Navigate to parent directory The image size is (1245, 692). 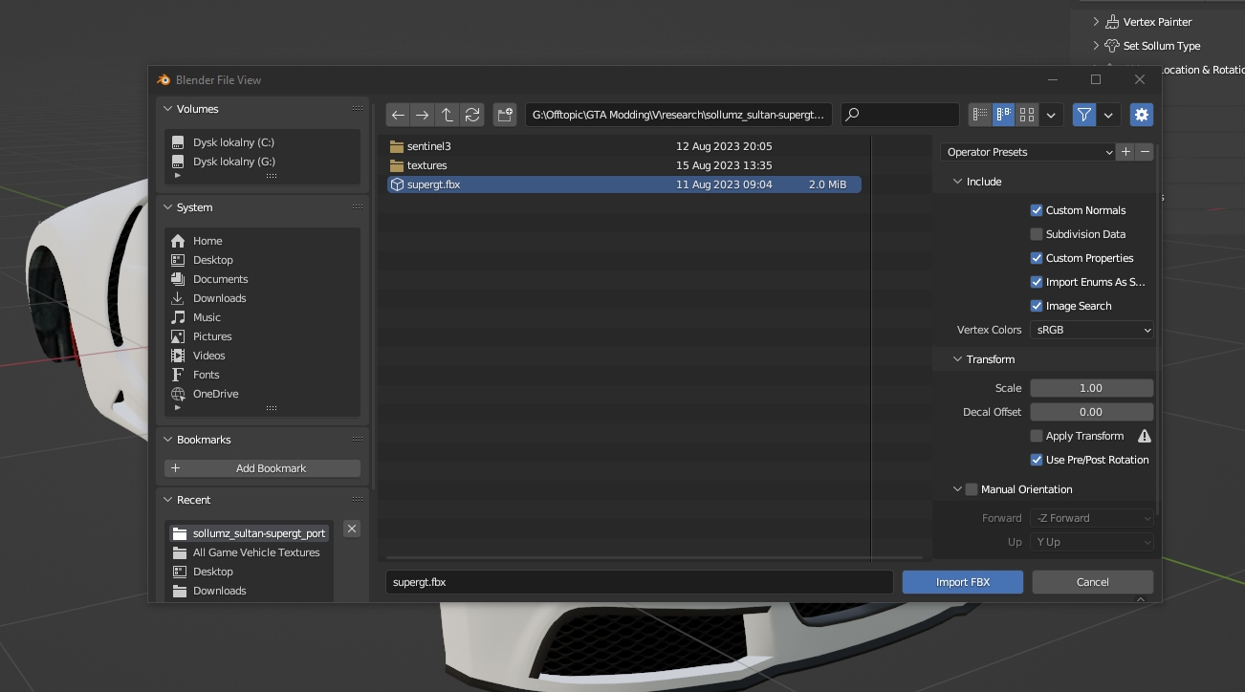(447, 115)
